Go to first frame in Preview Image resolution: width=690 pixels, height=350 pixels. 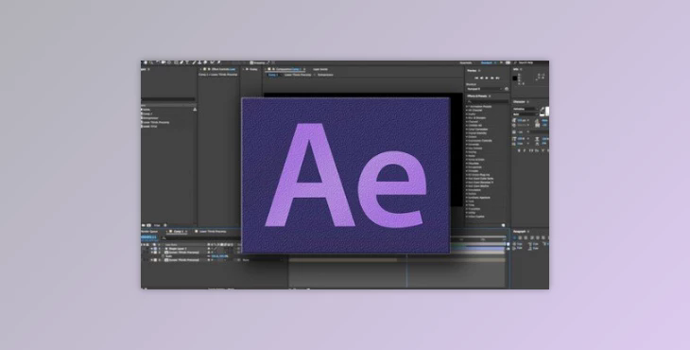(x=476, y=78)
